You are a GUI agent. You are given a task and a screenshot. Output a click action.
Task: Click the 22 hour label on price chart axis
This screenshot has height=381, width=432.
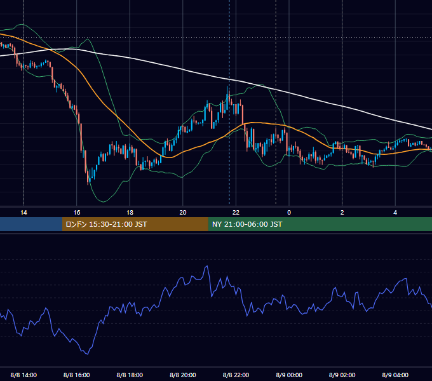click(236, 213)
